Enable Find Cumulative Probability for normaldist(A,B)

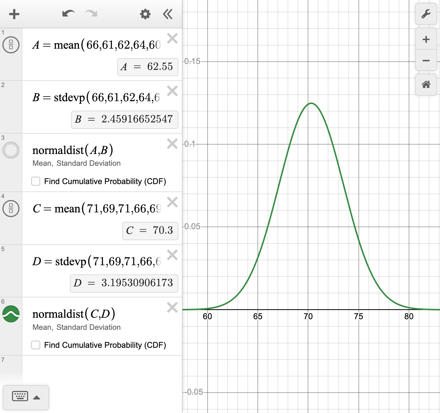tap(35, 181)
